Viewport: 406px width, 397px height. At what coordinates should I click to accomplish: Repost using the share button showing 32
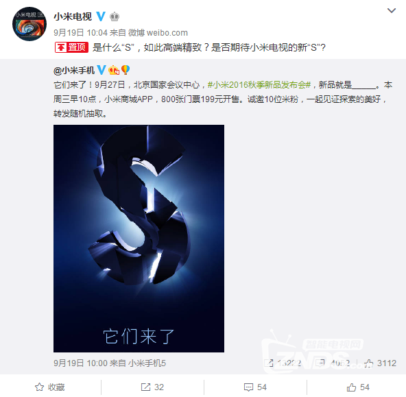click(152, 387)
